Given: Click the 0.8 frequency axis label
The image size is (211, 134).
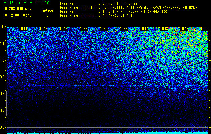Looking at the screenshot, I should coord(3,94).
